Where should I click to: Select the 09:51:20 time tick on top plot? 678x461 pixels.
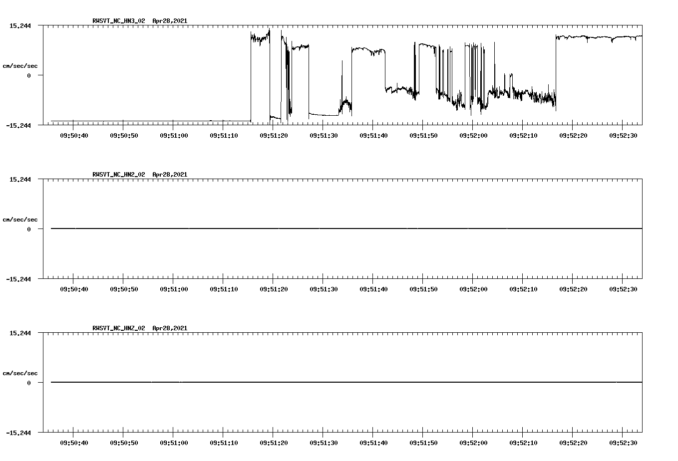coord(275,134)
